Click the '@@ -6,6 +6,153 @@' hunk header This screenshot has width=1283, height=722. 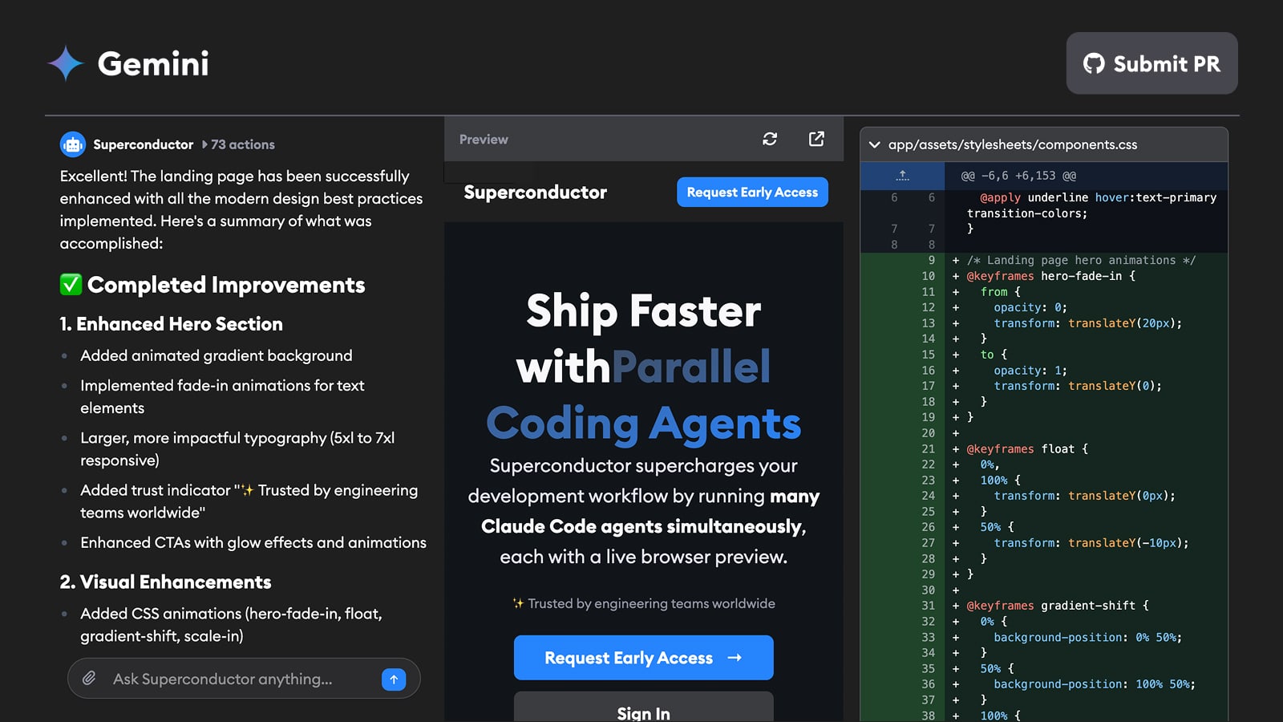click(x=1018, y=176)
